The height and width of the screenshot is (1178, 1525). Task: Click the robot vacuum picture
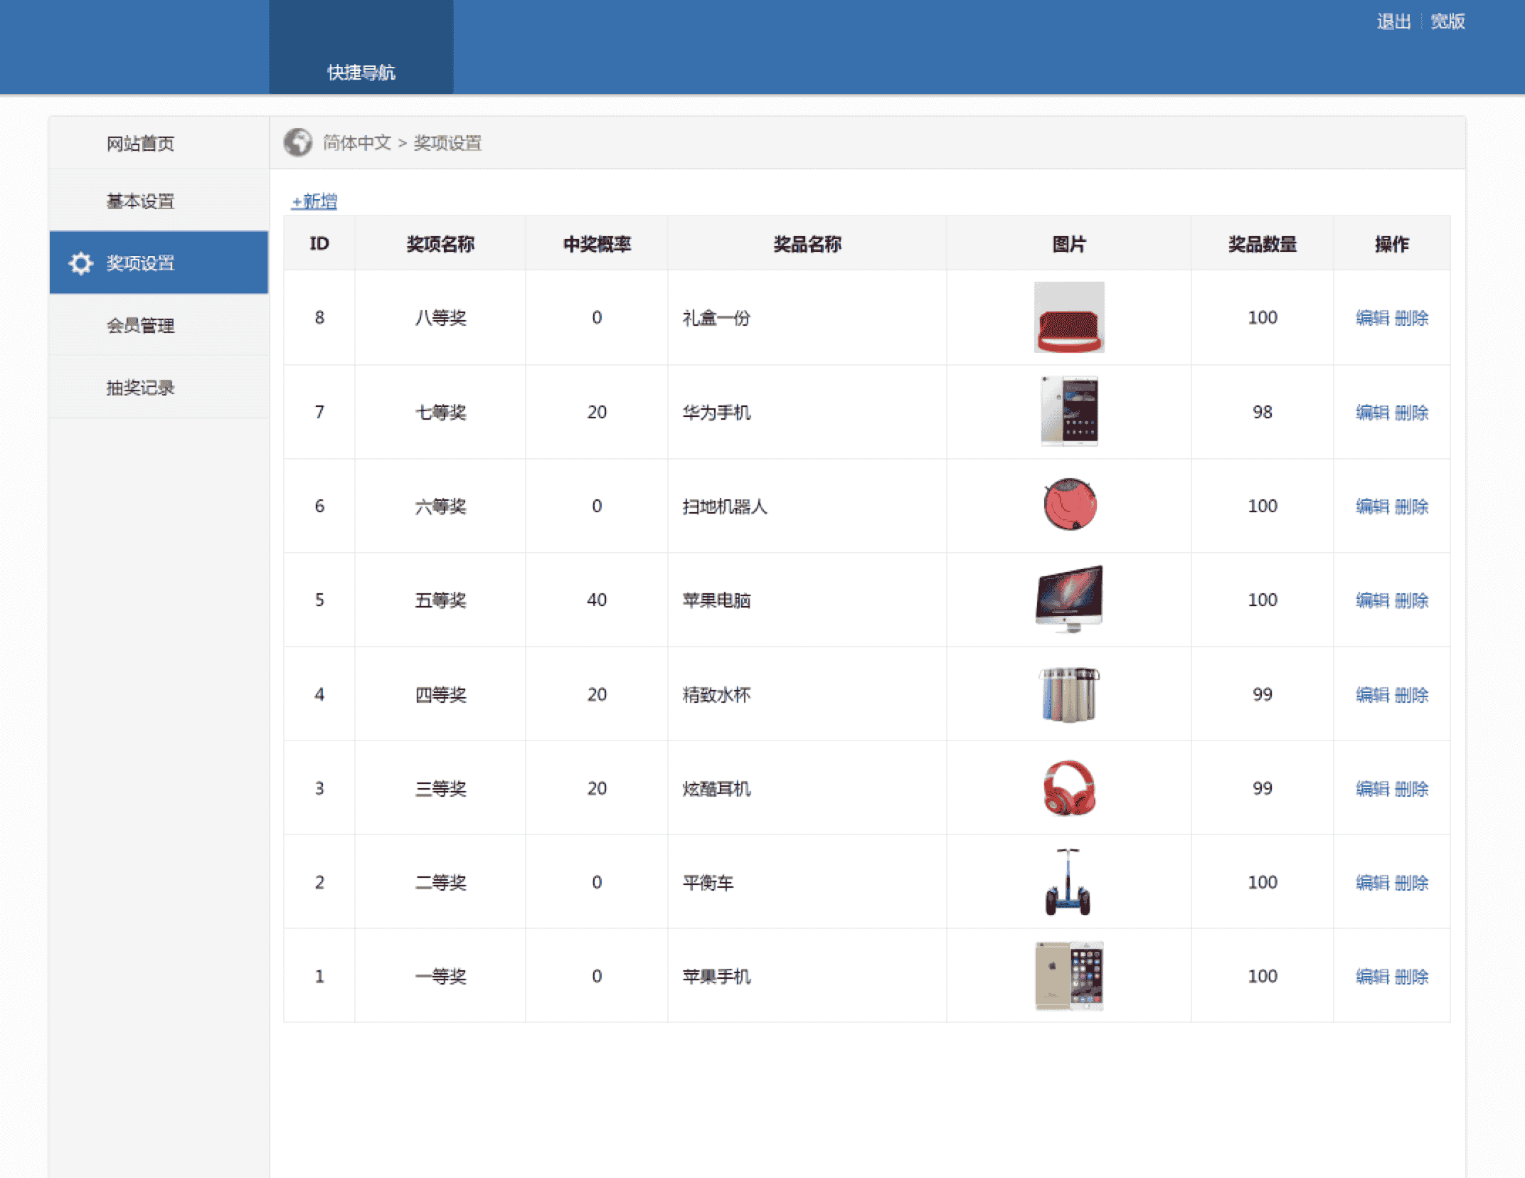point(1069,505)
